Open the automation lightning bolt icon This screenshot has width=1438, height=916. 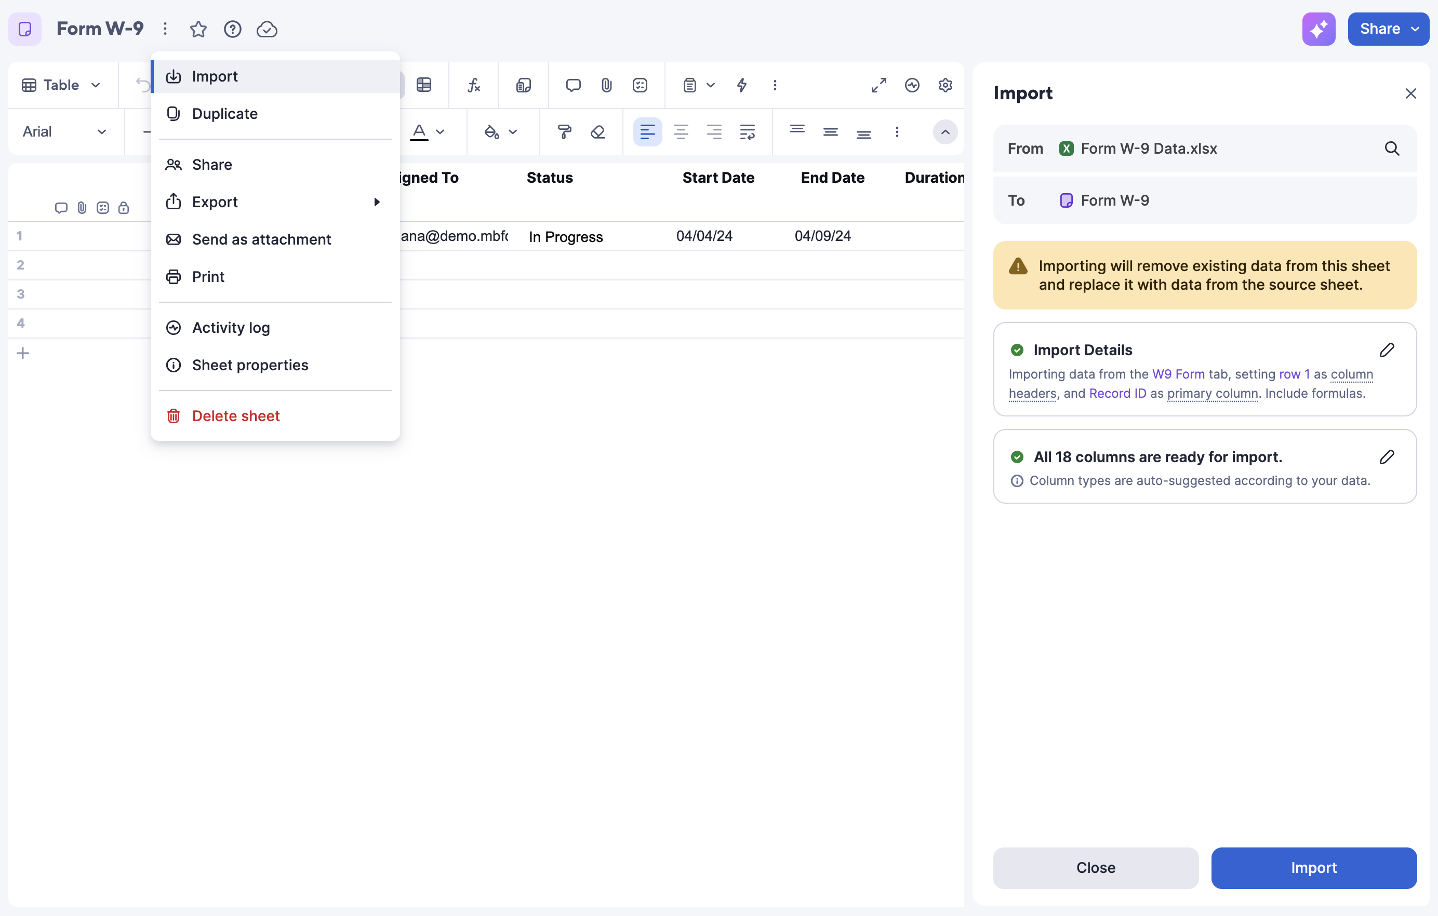(x=742, y=85)
